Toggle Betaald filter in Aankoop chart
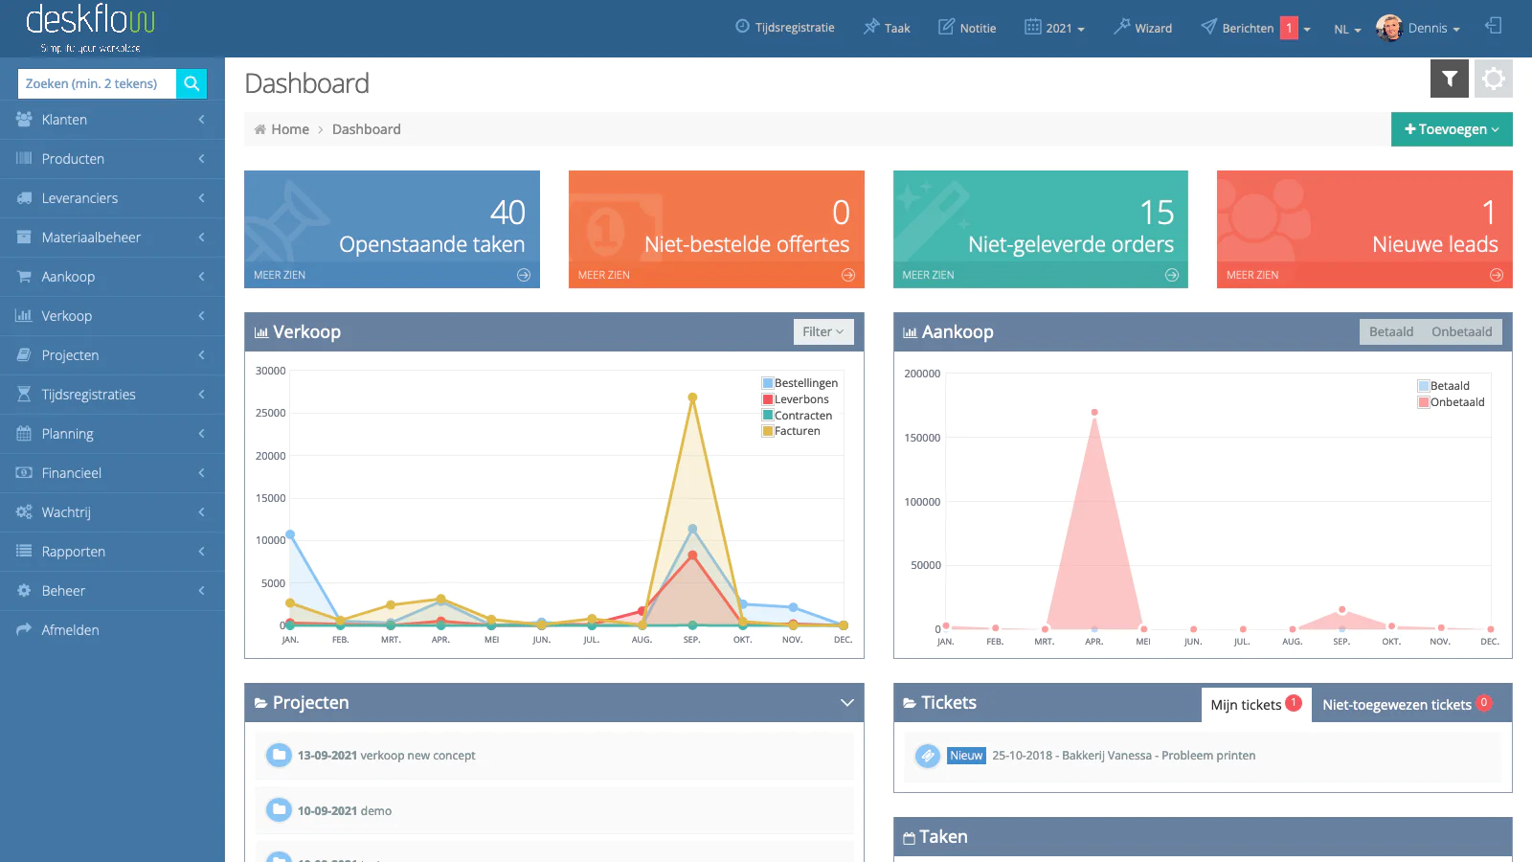1532x862 pixels. [x=1390, y=331]
